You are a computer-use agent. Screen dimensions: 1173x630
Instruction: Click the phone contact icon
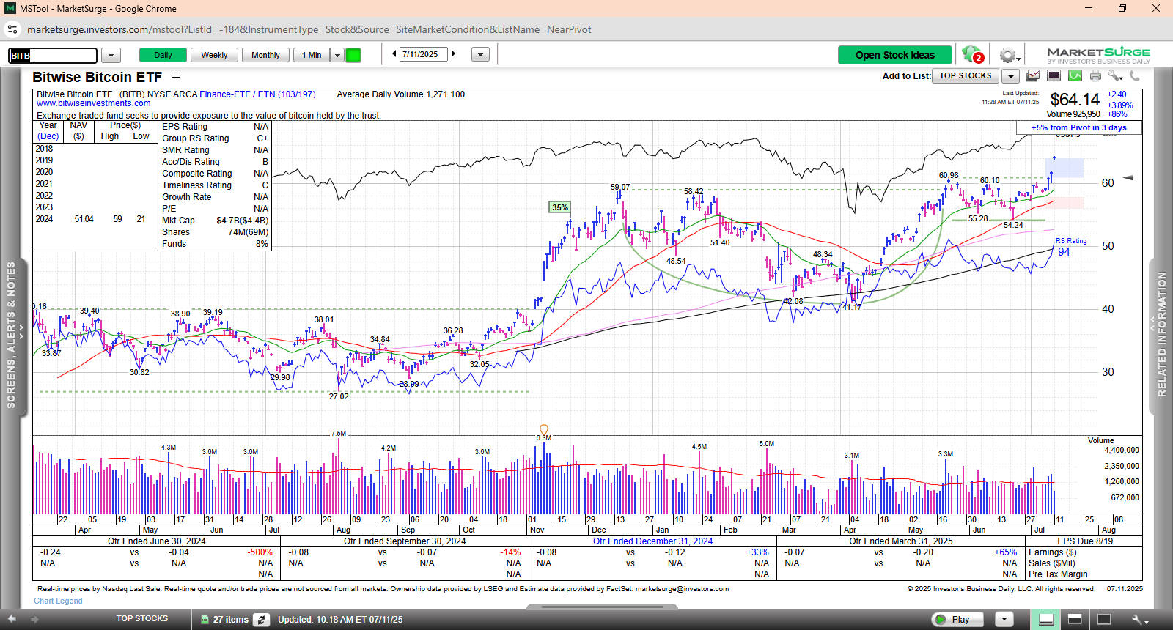coord(1135,75)
